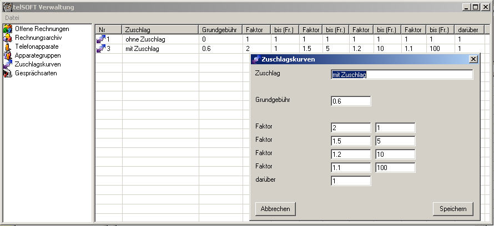The height and width of the screenshot is (226, 494).
Task: Click the Zuschlagskurven dialog title icon
Action: [x=257, y=59]
